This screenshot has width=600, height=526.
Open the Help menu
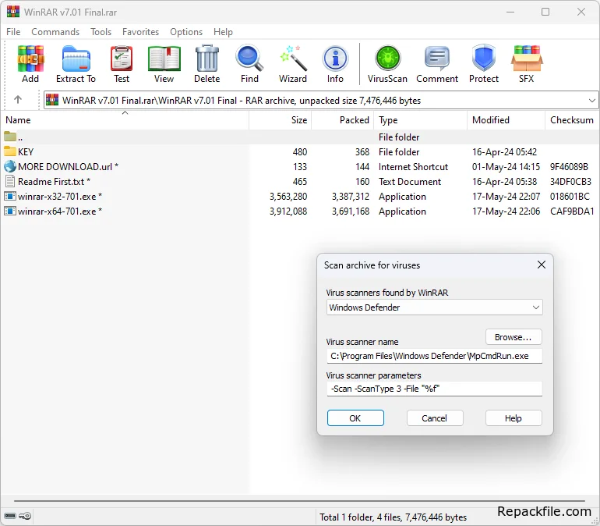click(223, 32)
